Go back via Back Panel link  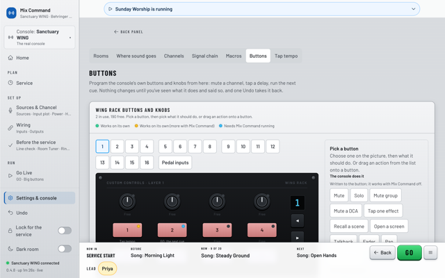coord(129,32)
